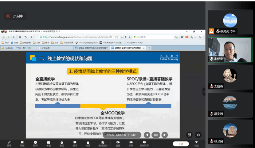
Task: Start 直播 (live broadcast) from the toolbar
Action: (x=118, y=143)
